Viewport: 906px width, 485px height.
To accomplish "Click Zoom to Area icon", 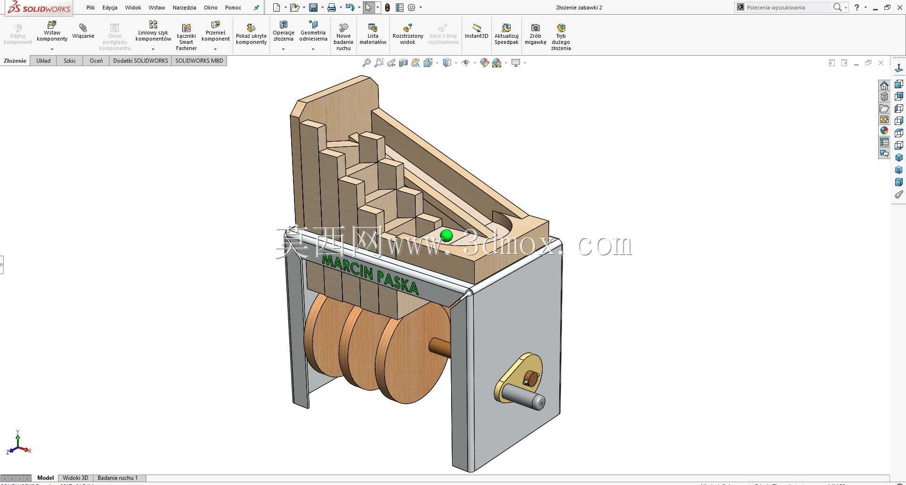I will [x=378, y=63].
